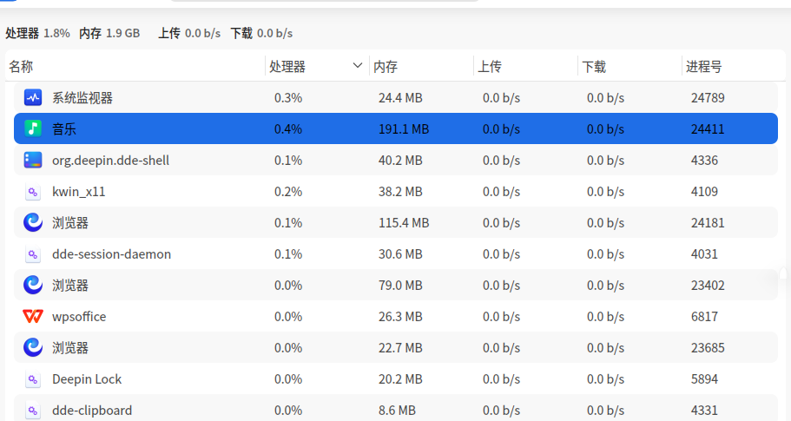The image size is (791, 421).
Task: Click the 系统监视器 process icon
Action: (33, 97)
